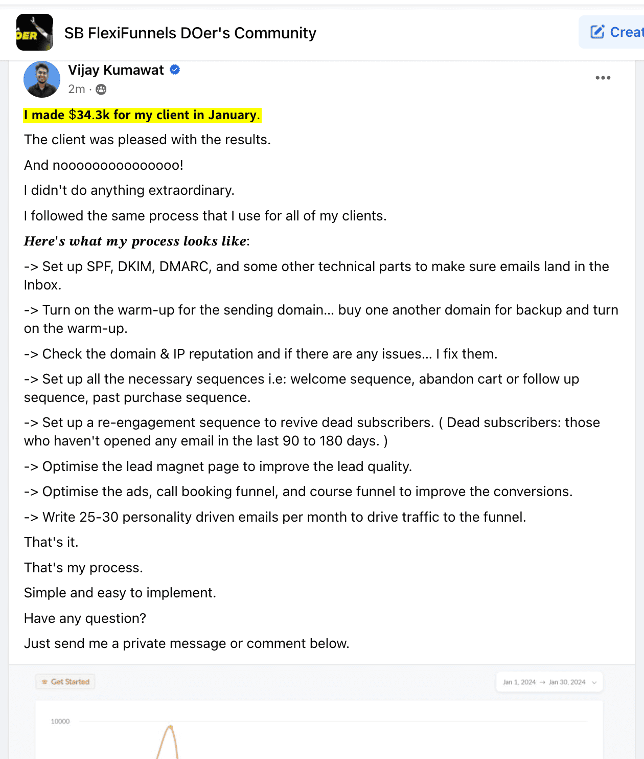Click the Vijay Kumawat author name
The image size is (644, 759).
pos(116,70)
